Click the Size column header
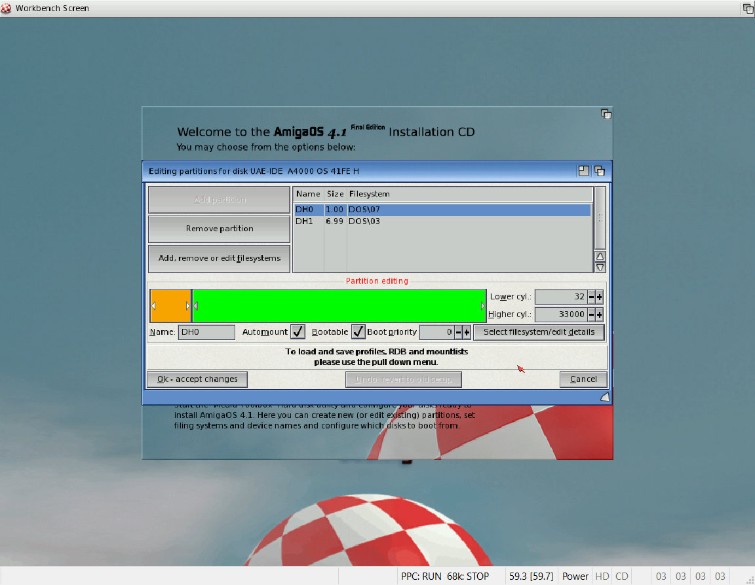Image resolution: width=755 pixels, height=585 pixels. click(x=335, y=194)
